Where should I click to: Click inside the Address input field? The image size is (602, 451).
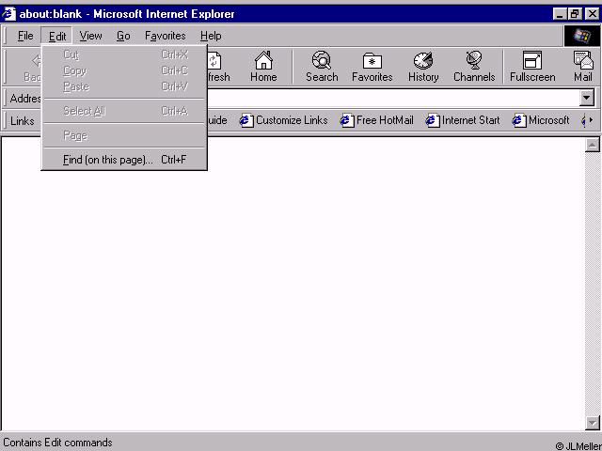click(393, 98)
